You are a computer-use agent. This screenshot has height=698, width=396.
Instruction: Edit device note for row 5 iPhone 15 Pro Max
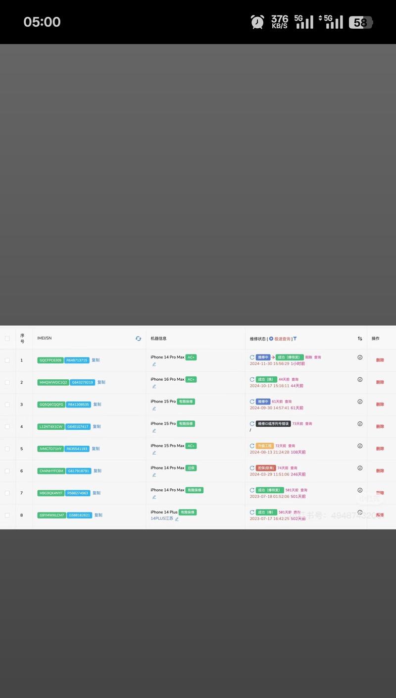pyautogui.click(x=154, y=453)
